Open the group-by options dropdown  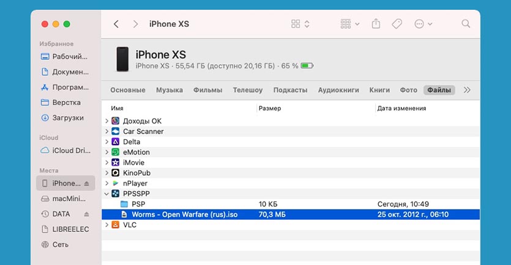349,24
